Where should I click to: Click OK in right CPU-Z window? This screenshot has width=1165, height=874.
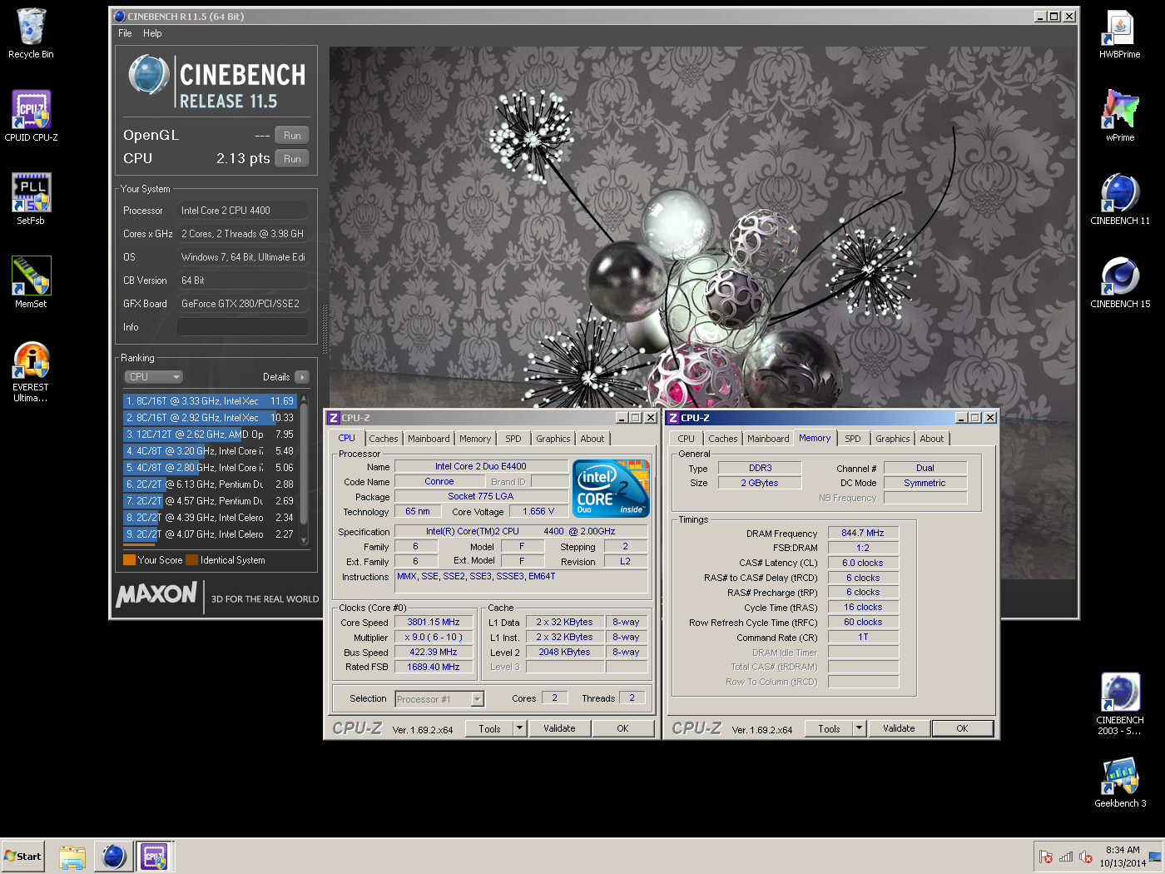pyautogui.click(x=962, y=729)
